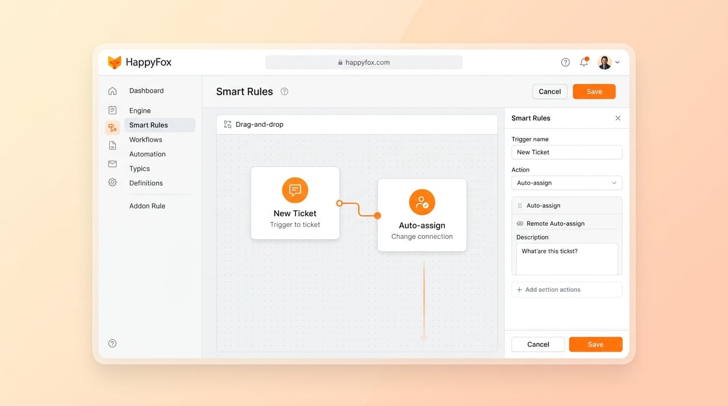Viewport: 728px width, 406px height.
Task: Open the Engine menu item
Action: point(140,110)
